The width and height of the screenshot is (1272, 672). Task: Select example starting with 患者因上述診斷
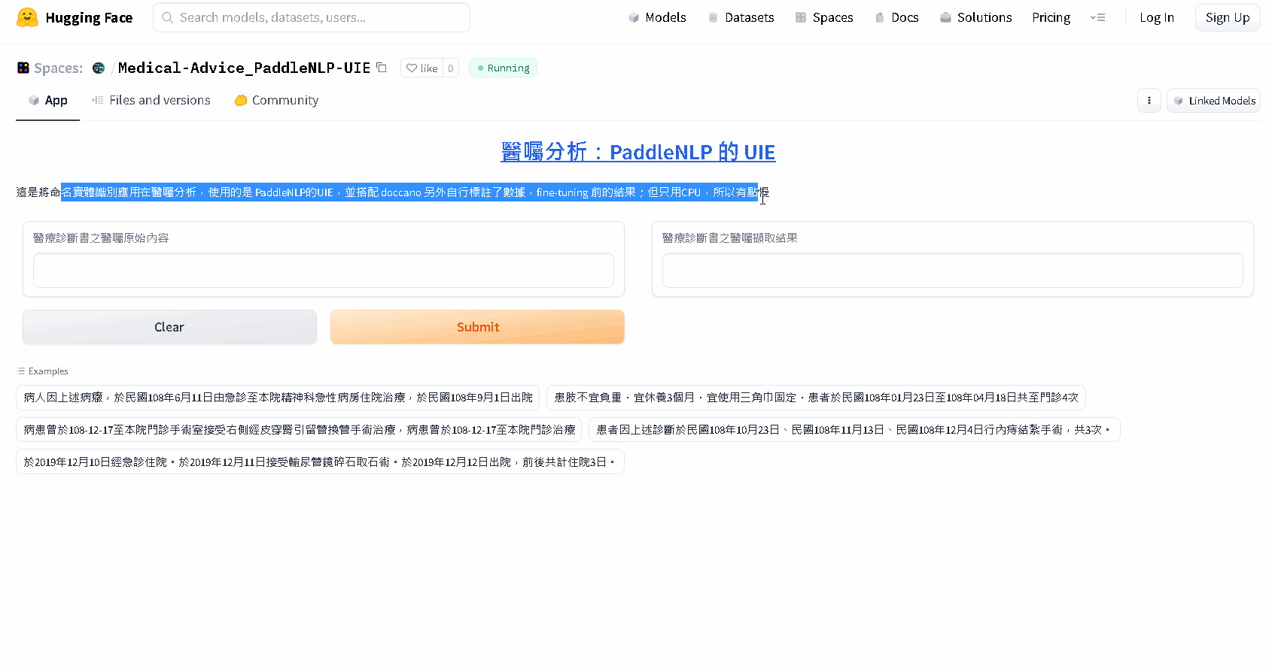(x=854, y=430)
